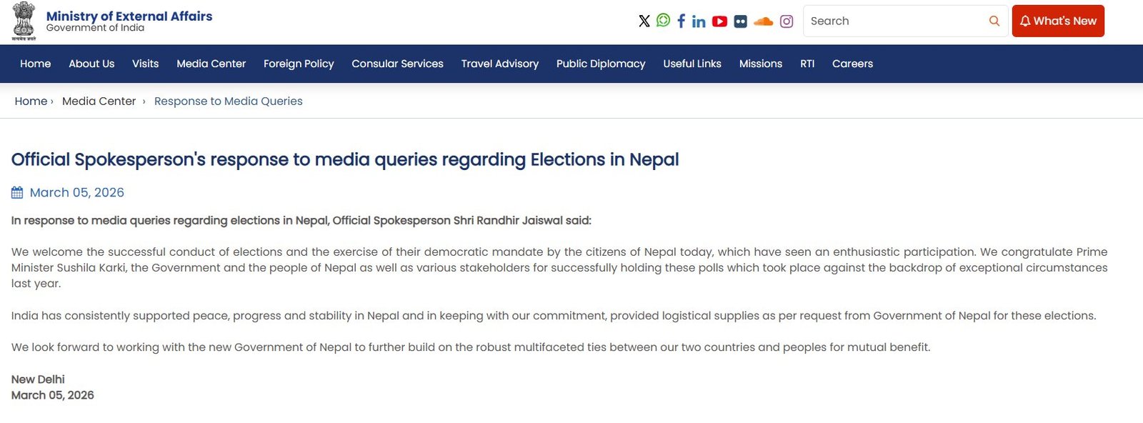Open the WhatsApp channel icon
This screenshot has width=1143, height=423.
tap(663, 21)
